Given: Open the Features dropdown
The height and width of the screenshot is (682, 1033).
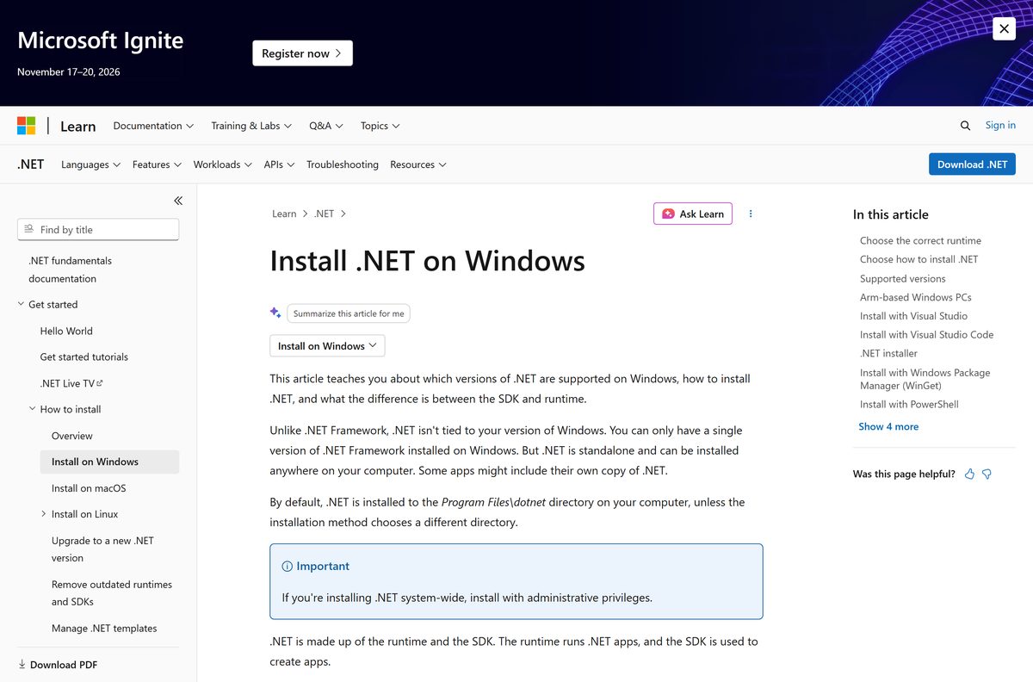Looking at the screenshot, I should tap(157, 164).
